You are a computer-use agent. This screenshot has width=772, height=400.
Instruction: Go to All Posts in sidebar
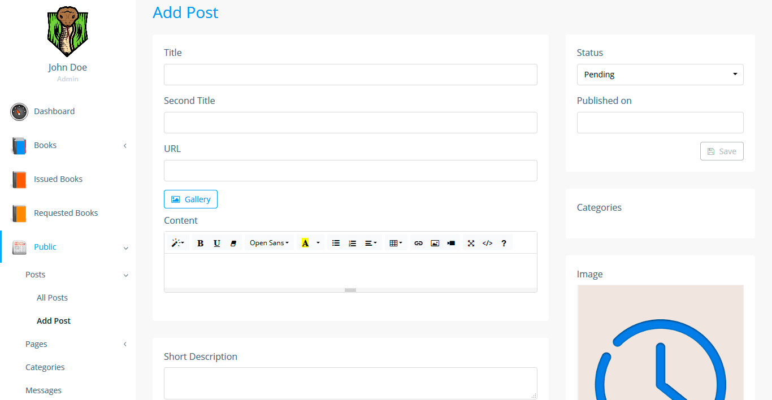click(52, 298)
